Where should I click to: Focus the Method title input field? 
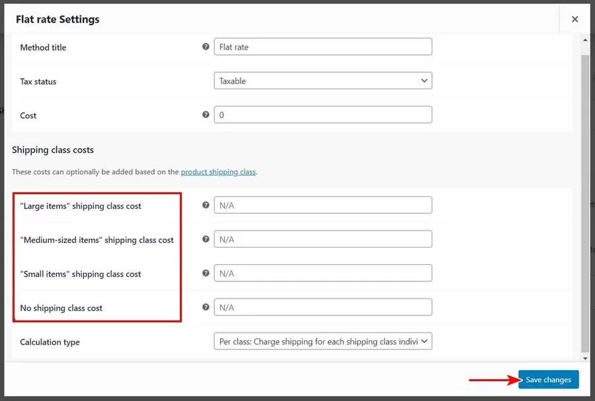323,47
